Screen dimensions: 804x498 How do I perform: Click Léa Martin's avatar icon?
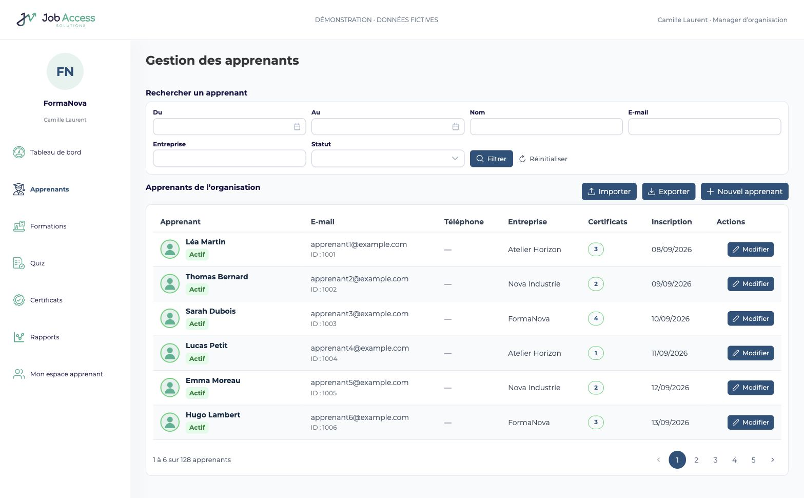[170, 249]
